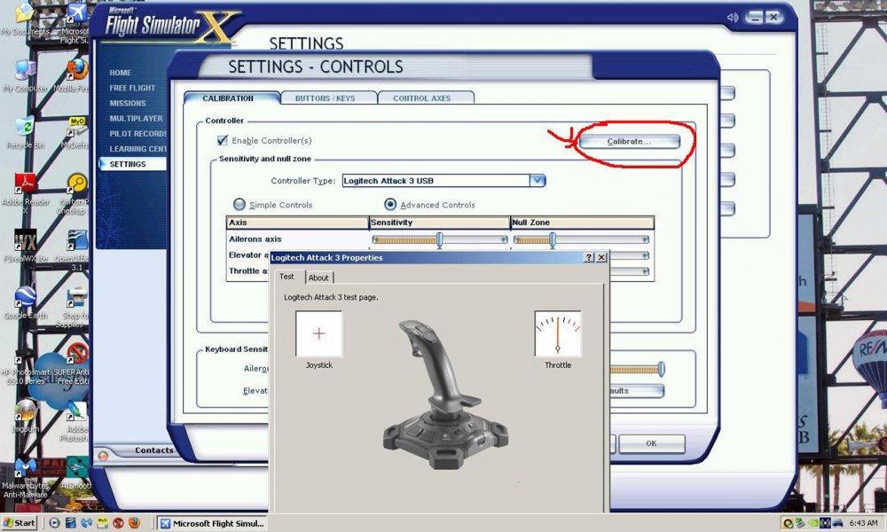Click the Calibrate... button

click(x=629, y=141)
